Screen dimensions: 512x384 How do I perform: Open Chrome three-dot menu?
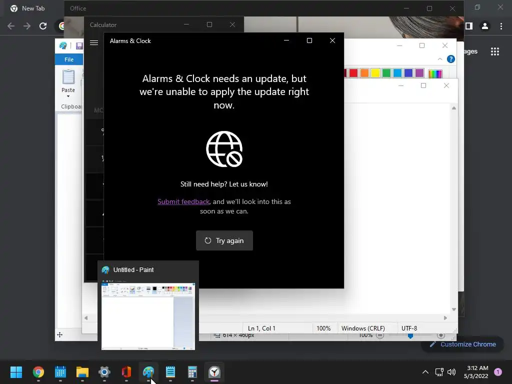click(x=501, y=26)
